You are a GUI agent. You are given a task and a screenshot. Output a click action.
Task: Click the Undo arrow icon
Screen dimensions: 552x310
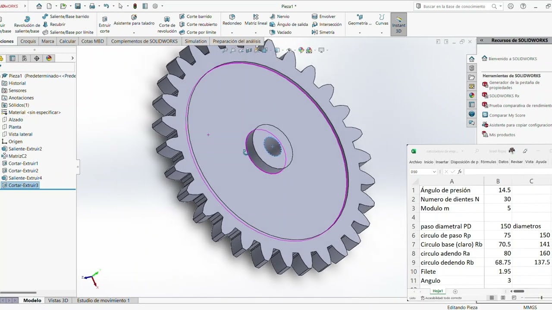(106, 6)
